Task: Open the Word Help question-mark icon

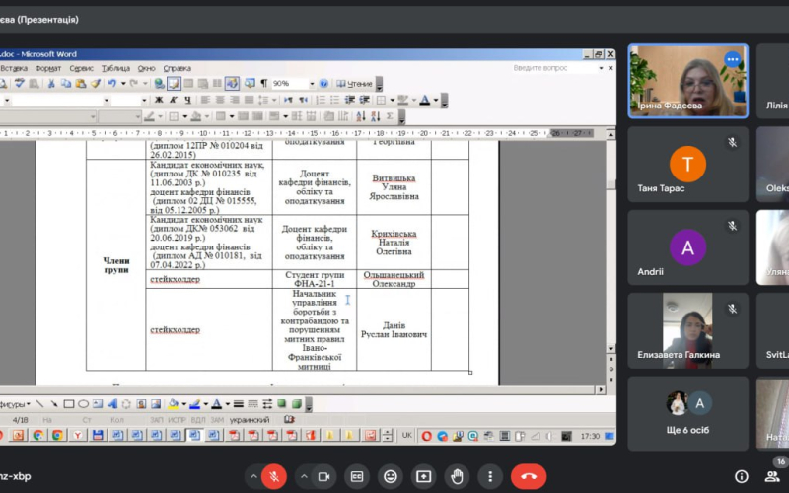Action: click(324, 84)
